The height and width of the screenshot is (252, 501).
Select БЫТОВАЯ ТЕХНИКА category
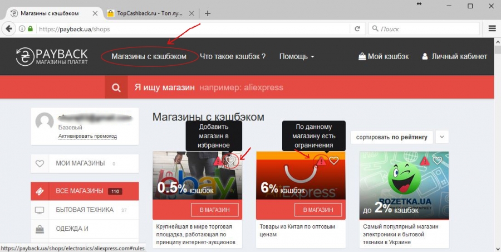[x=85, y=210]
